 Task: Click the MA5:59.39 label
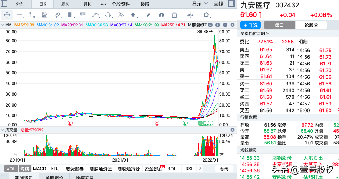pos(24,25)
